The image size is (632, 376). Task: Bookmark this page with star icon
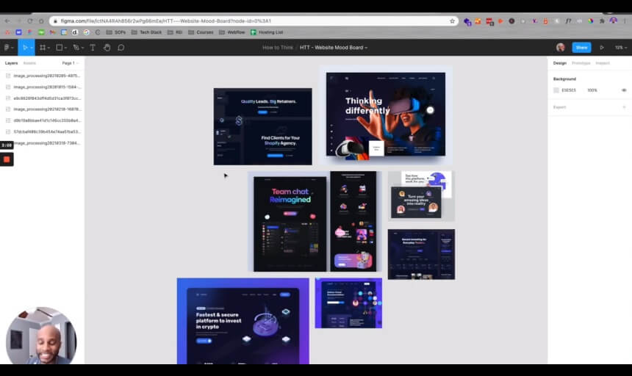point(452,21)
